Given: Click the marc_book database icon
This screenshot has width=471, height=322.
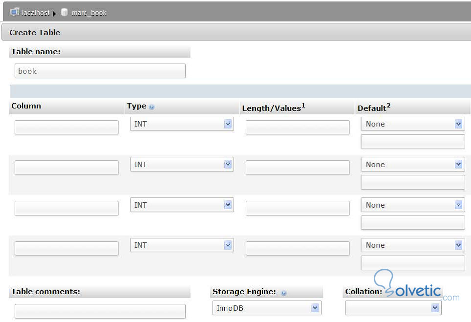Looking at the screenshot, I should point(64,12).
